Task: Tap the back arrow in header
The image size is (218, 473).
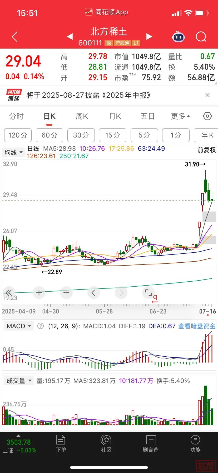Action: [15, 37]
